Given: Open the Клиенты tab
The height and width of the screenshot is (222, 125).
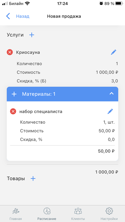Looking at the screenshot, I should [78, 214].
